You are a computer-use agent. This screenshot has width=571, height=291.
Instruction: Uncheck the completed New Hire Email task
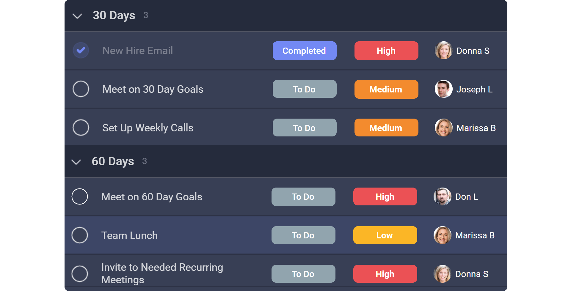click(x=81, y=50)
